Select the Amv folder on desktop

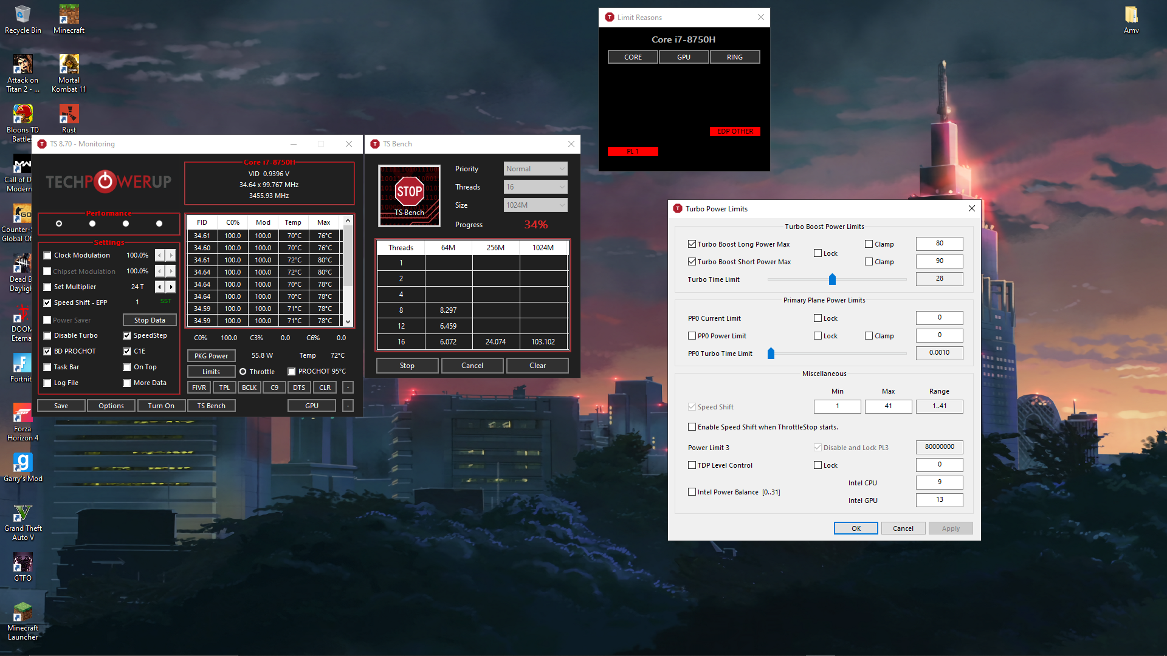(1131, 19)
